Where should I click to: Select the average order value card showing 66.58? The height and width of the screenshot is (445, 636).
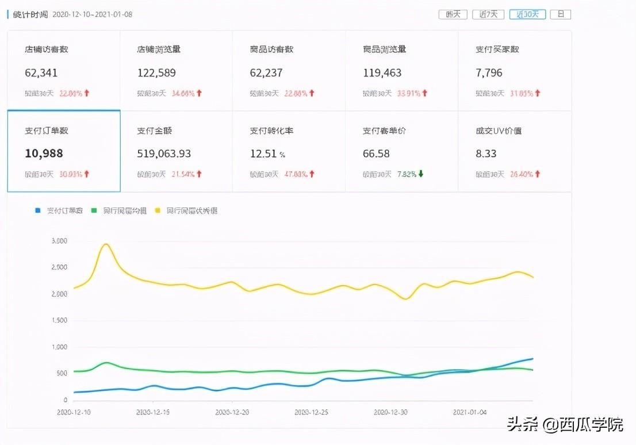(401, 151)
